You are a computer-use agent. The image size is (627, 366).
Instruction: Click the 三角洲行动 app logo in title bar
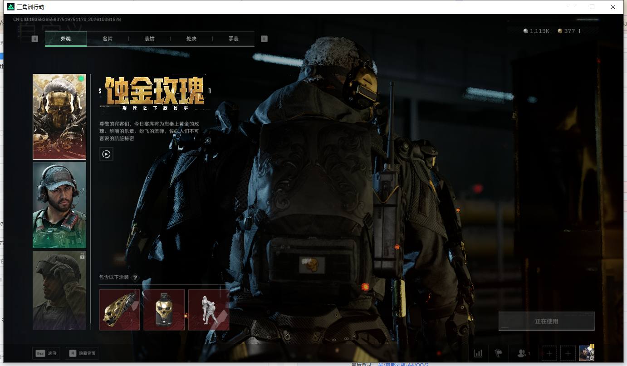[11, 7]
